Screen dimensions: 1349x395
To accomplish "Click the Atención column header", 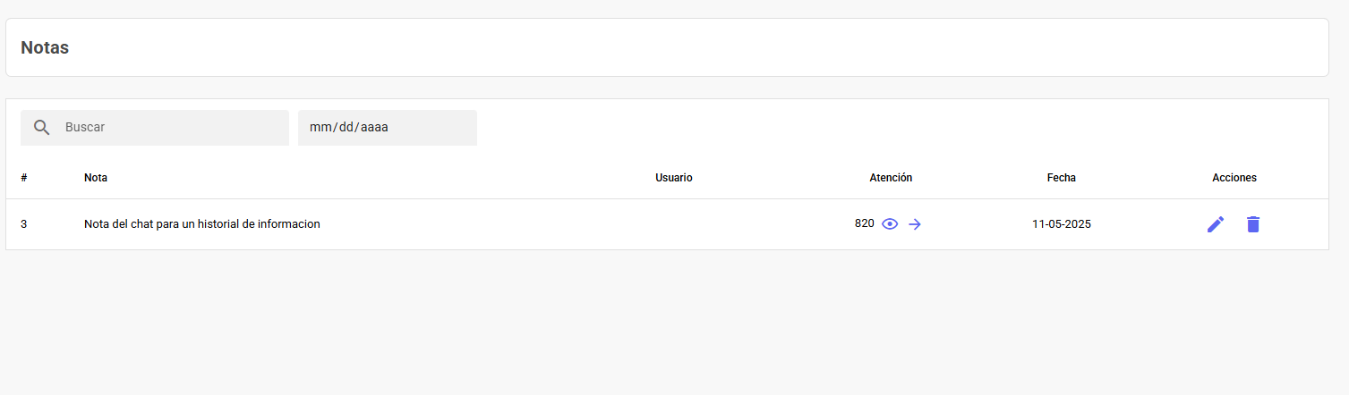I will [891, 178].
